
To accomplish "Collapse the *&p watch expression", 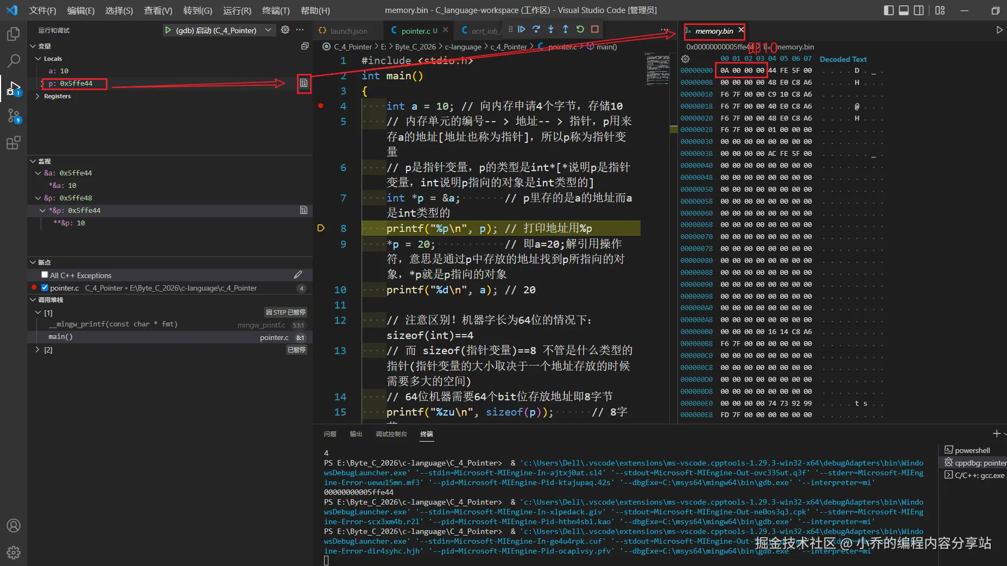I will tap(42, 210).
